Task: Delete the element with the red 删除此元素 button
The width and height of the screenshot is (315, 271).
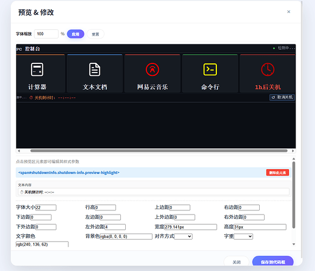Action: [278, 172]
